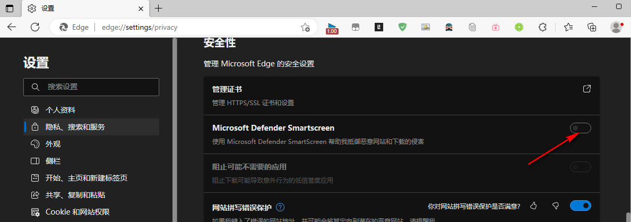Open the tab actions menu icon
This screenshot has height=222, width=631.
point(10,8)
